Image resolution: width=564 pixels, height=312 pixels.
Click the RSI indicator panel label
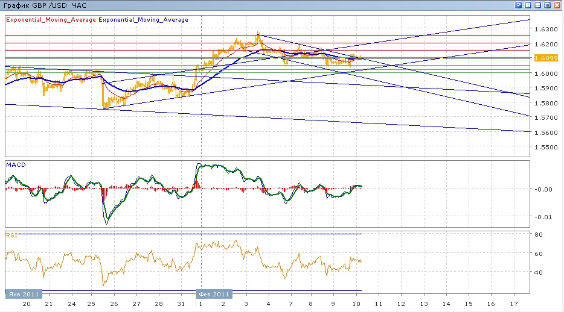coord(11,235)
